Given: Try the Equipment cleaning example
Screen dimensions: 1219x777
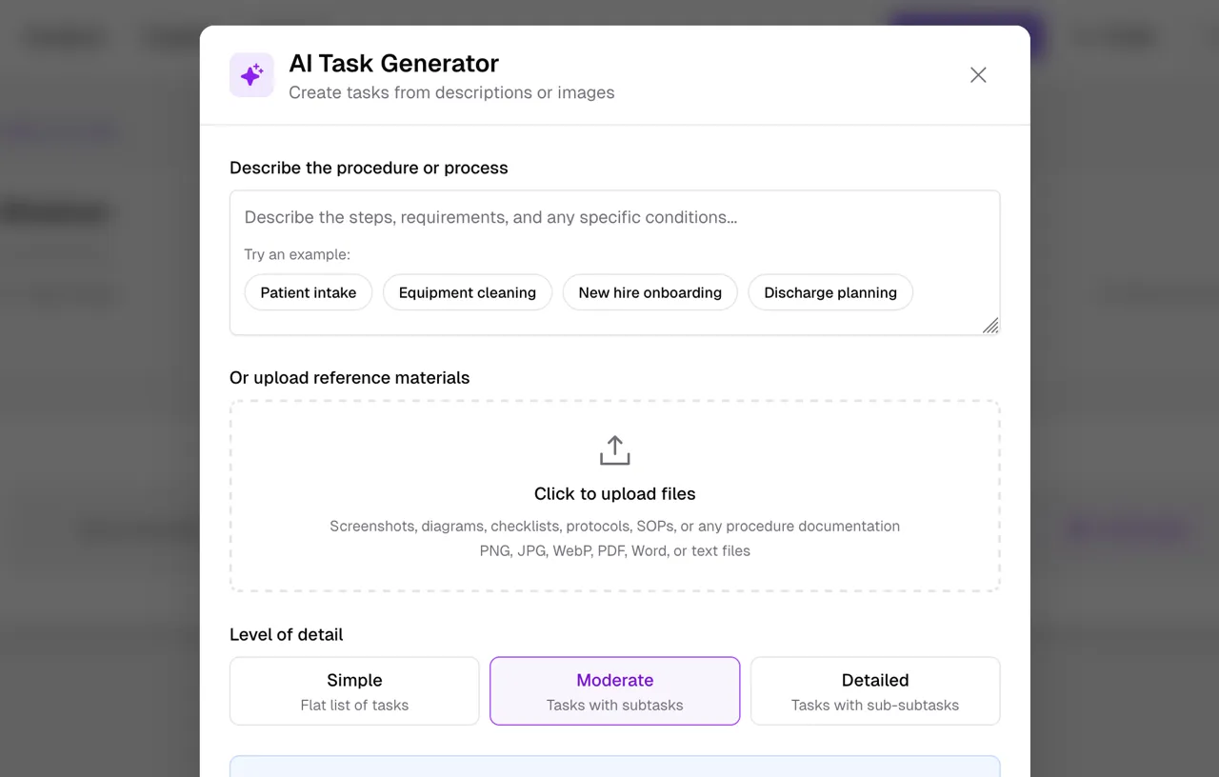Looking at the screenshot, I should click(467, 292).
